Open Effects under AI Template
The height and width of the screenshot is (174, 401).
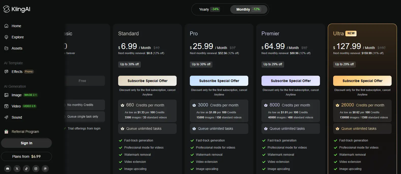pos(17,72)
